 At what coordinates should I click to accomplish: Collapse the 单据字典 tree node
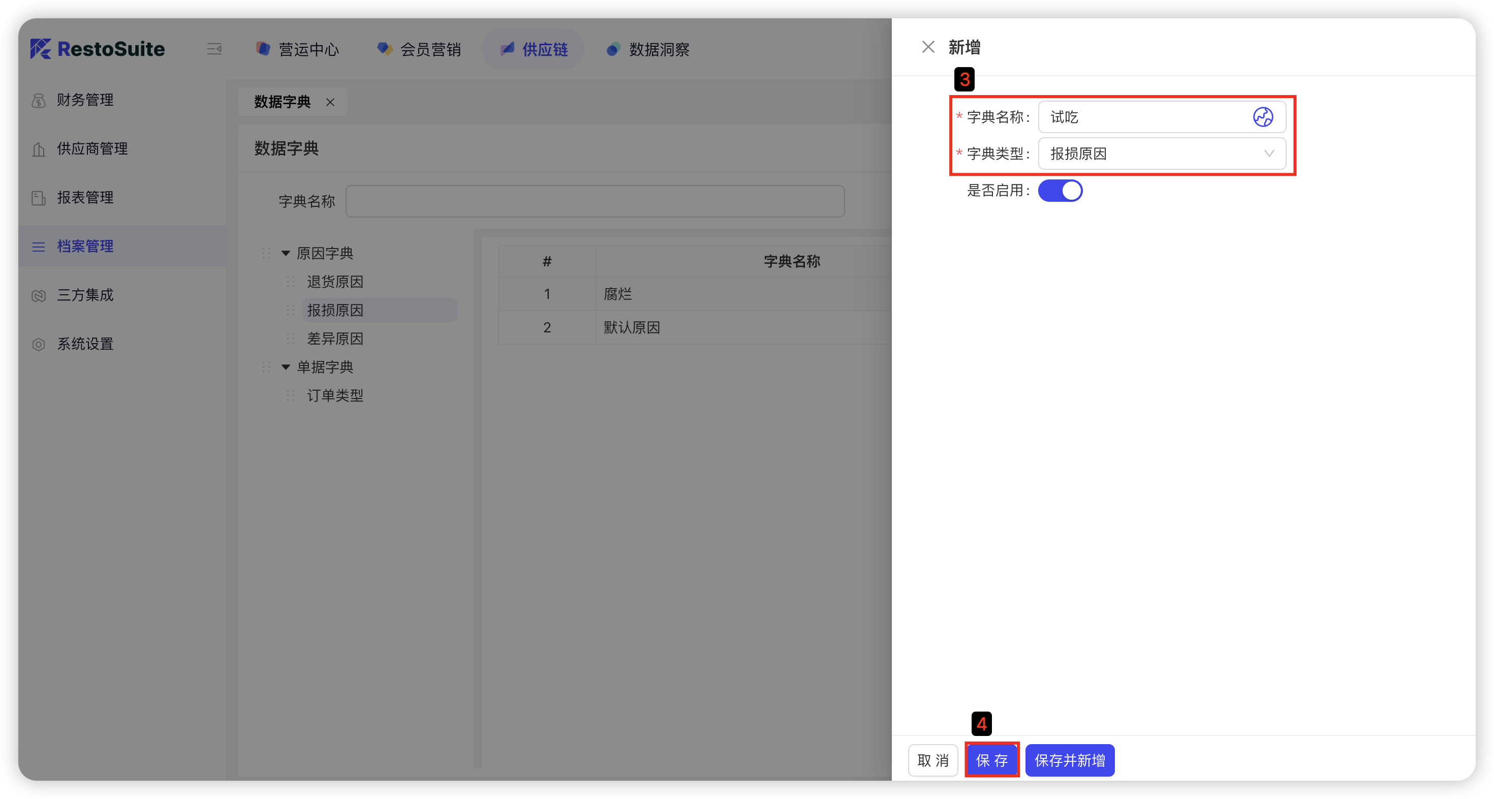286,366
